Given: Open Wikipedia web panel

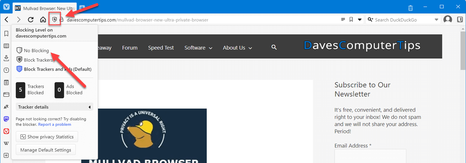Looking at the screenshot, I should [x=6, y=143].
